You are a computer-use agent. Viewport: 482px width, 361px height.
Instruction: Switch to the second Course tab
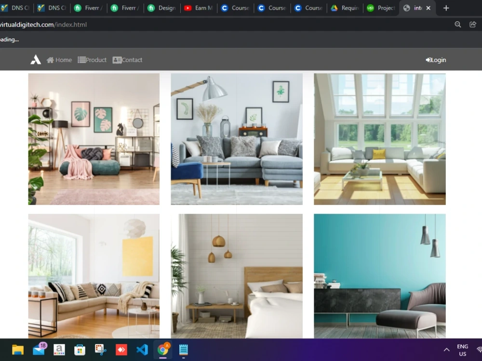pyautogui.click(x=272, y=8)
